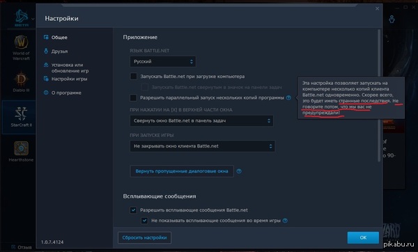Enable Разрешить параллельный запуск нескольких копий
Viewport: 418px width, 252px height.
point(133,97)
